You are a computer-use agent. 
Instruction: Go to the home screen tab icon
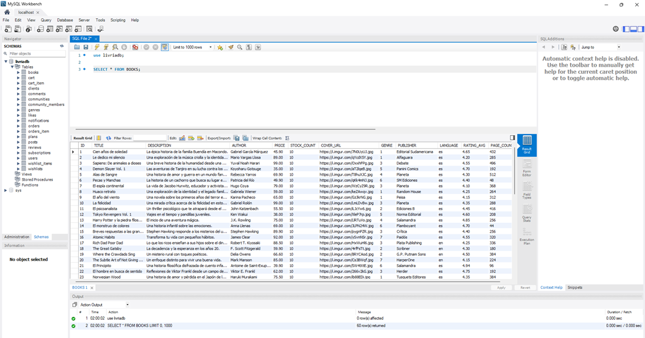(x=7, y=12)
